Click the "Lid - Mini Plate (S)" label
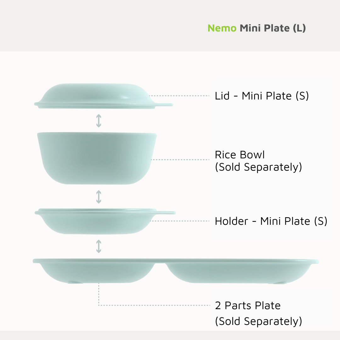Screen dimensions: 340x340 click(262, 96)
